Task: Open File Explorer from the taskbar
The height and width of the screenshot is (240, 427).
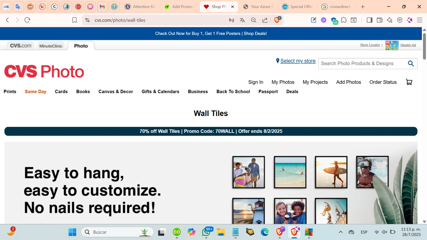Action: pos(221,232)
